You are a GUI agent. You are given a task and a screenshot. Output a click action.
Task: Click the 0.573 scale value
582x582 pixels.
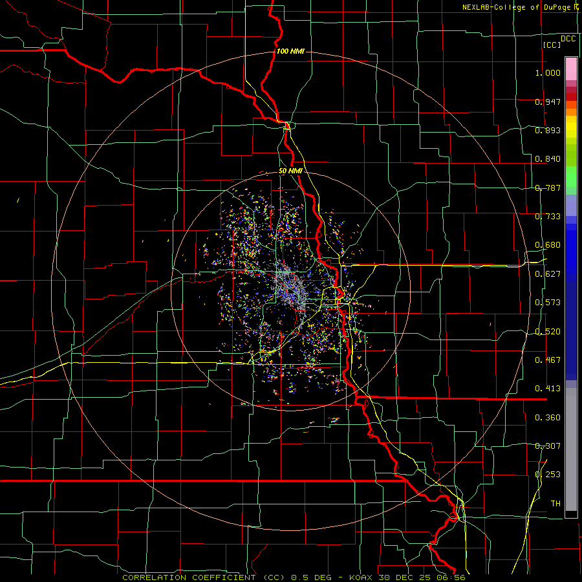click(548, 303)
